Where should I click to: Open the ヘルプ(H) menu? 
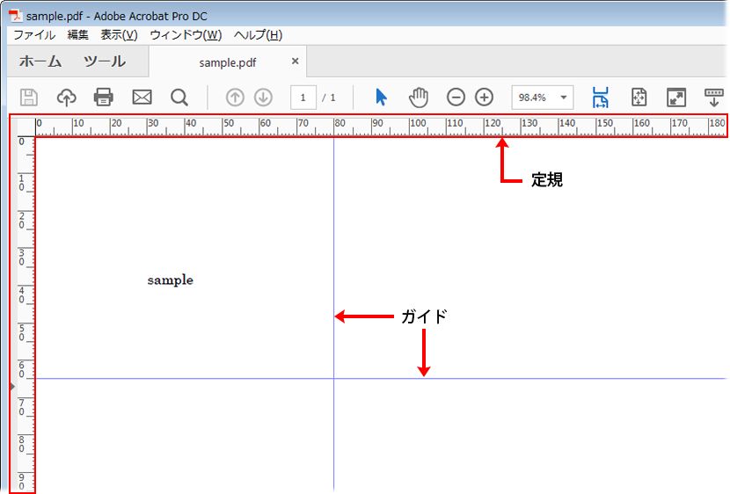point(258,35)
